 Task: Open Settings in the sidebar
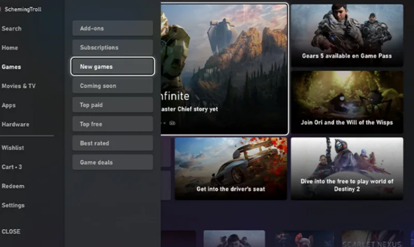pyautogui.click(x=13, y=205)
